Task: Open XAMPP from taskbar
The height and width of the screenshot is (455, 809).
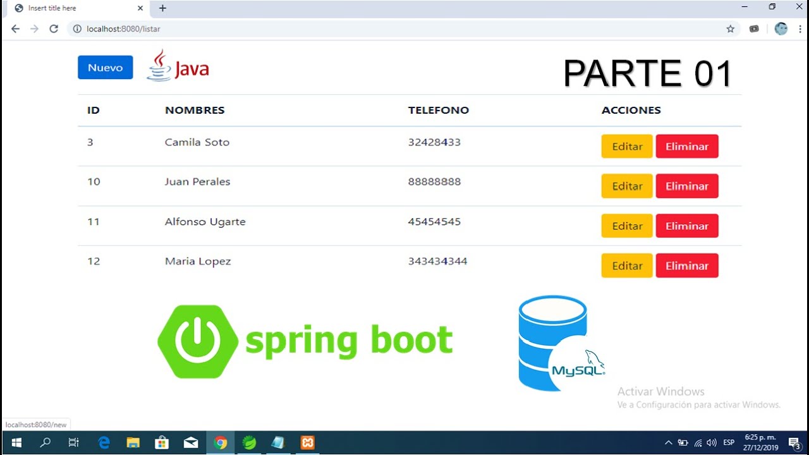Action: tap(308, 442)
